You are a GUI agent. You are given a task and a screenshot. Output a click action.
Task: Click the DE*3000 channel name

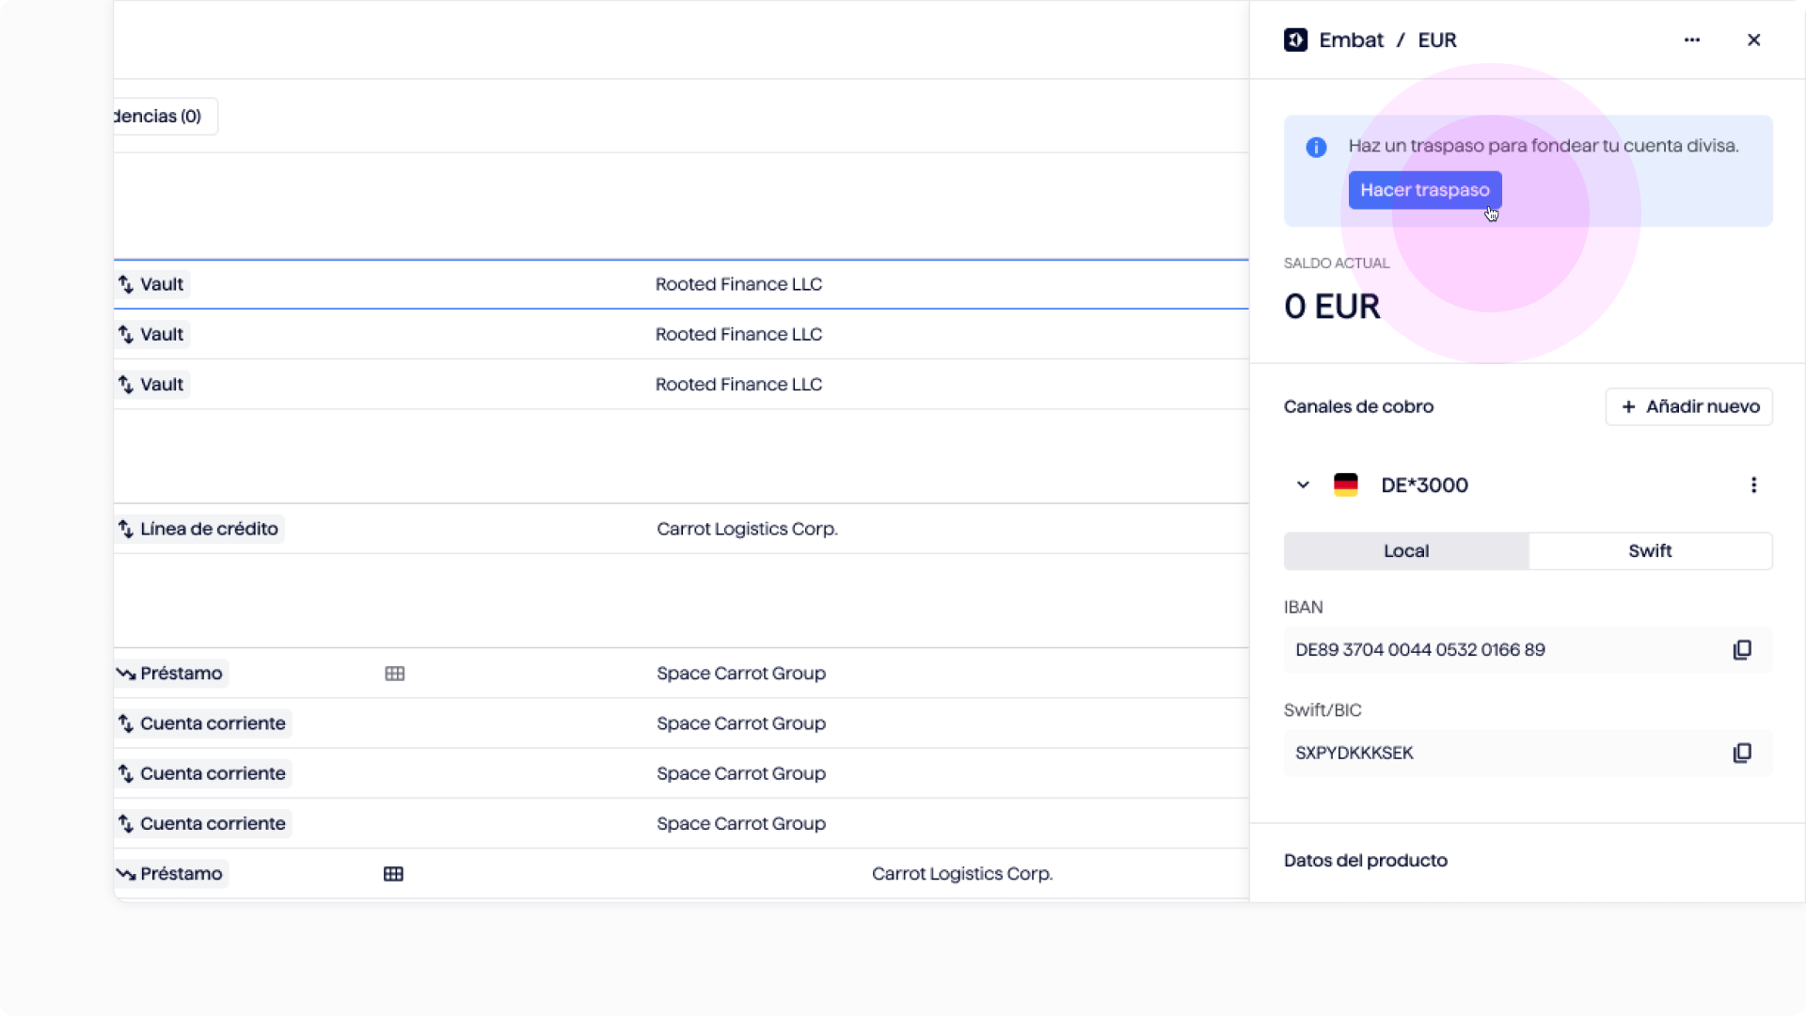click(1424, 485)
